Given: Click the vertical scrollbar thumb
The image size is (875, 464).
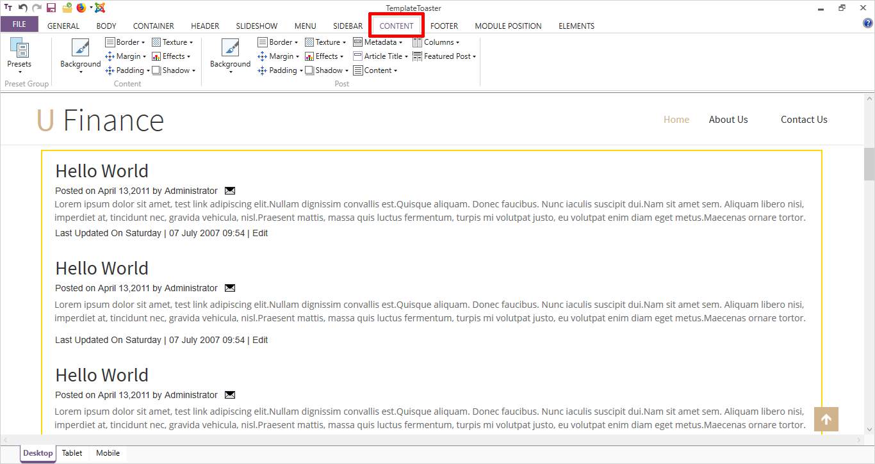Looking at the screenshot, I should [x=869, y=164].
